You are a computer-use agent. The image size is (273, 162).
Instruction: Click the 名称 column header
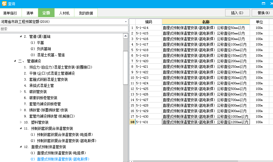click(206, 22)
